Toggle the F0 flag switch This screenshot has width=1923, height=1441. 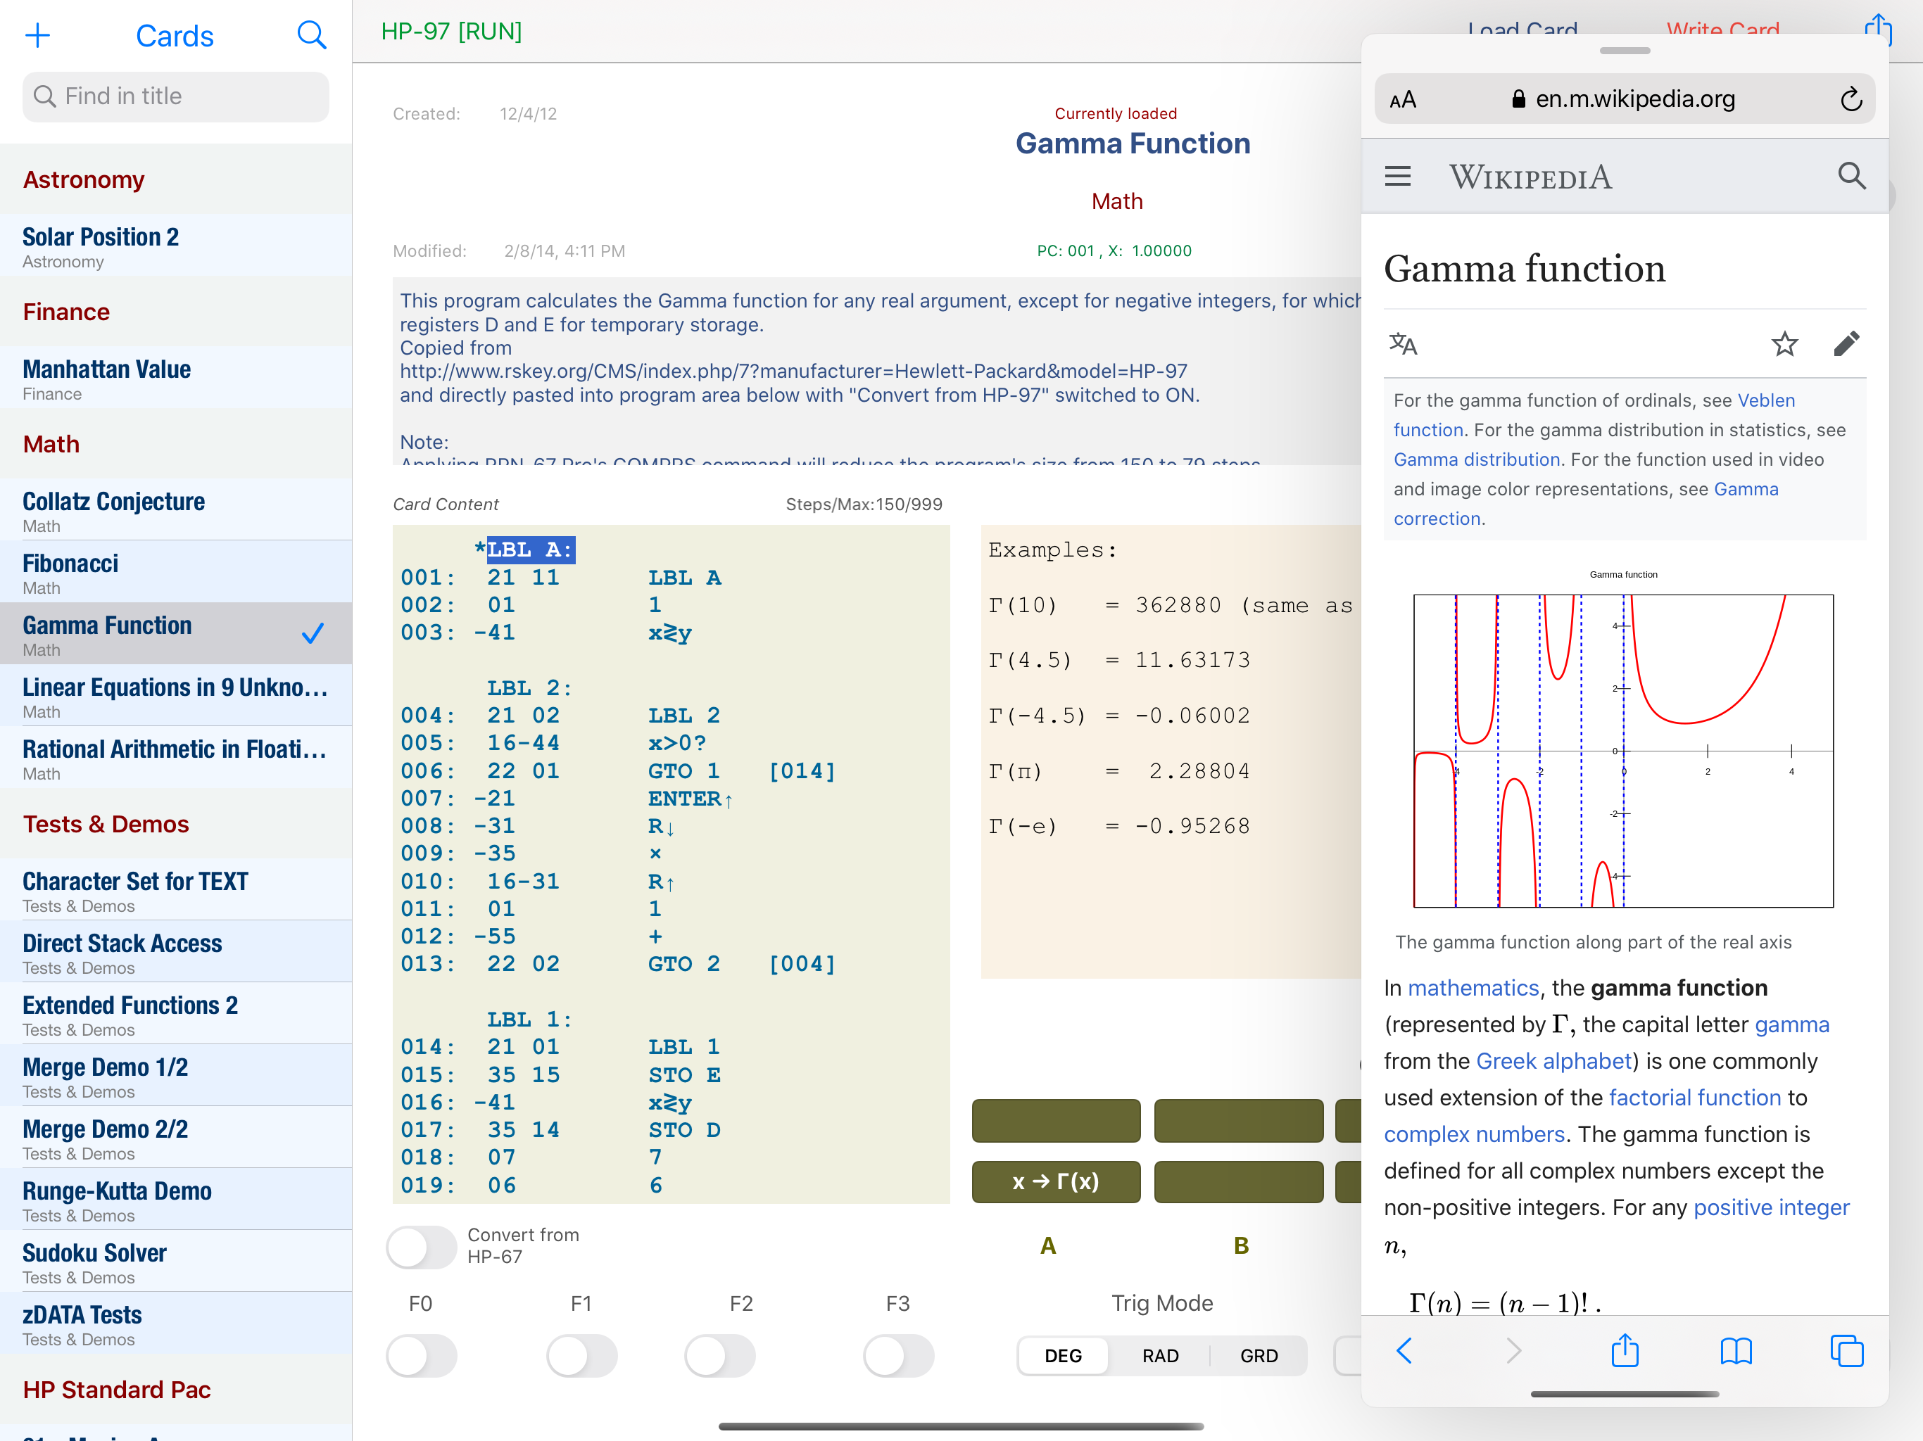pyautogui.click(x=422, y=1356)
